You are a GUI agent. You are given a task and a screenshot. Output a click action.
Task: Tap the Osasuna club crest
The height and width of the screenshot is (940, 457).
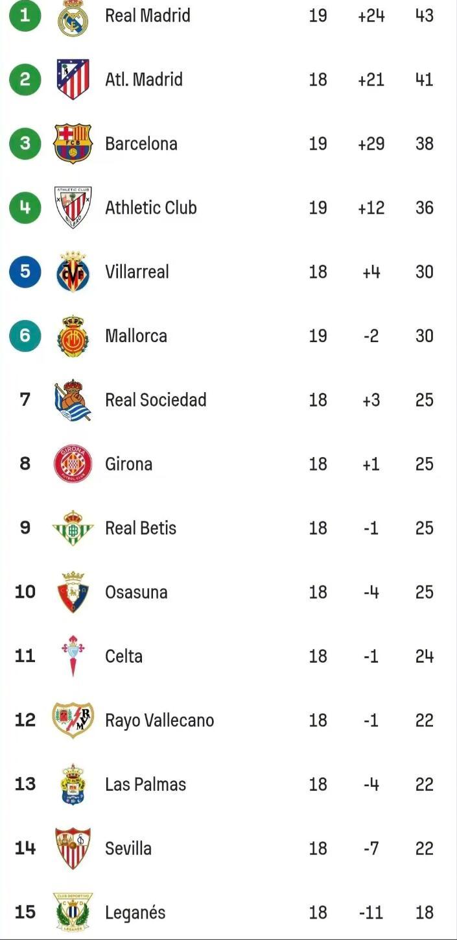[73, 592]
